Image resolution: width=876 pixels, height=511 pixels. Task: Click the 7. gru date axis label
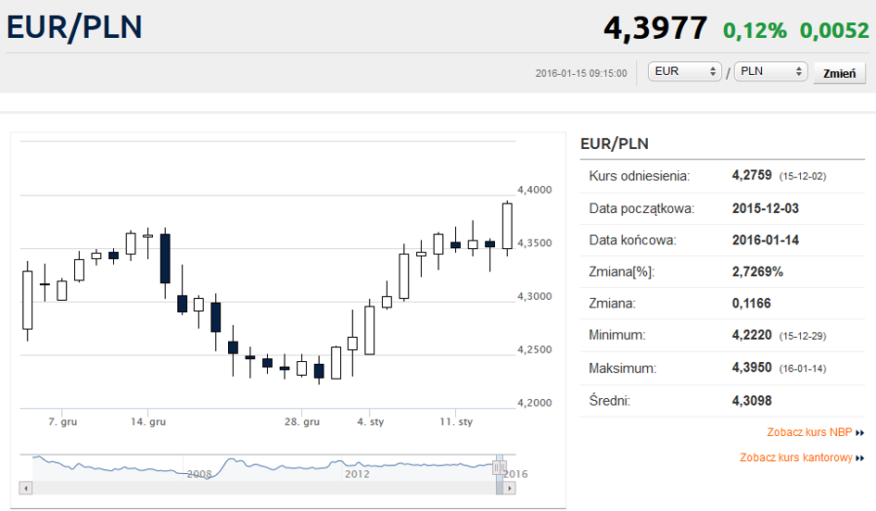click(63, 422)
